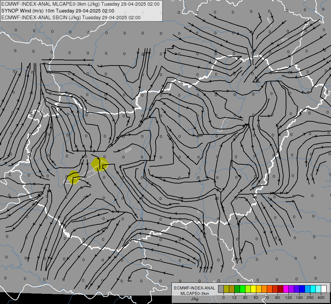
Task: Click the legend label 'MLCAPE0-3km'
Action: point(195,294)
